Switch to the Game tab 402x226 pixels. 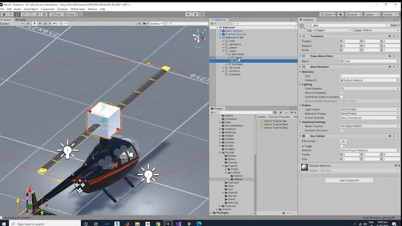pos(21,19)
